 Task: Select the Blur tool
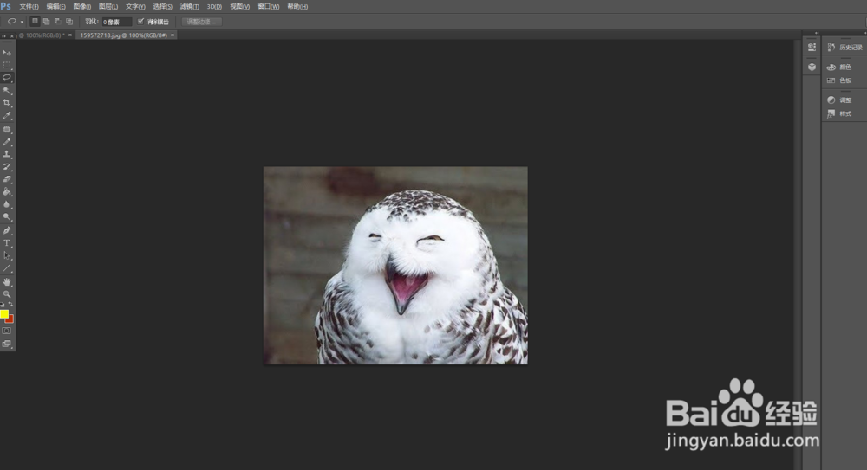[x=7, y=205]
